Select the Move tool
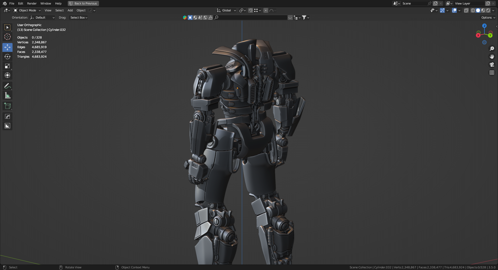The width and height of the screenshot is (498, 270). 7,47
